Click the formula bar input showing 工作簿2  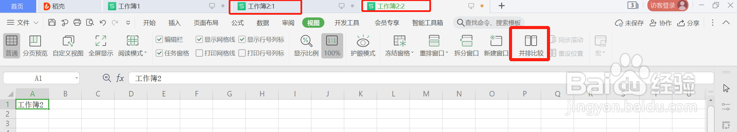click(x=421, y=78)
